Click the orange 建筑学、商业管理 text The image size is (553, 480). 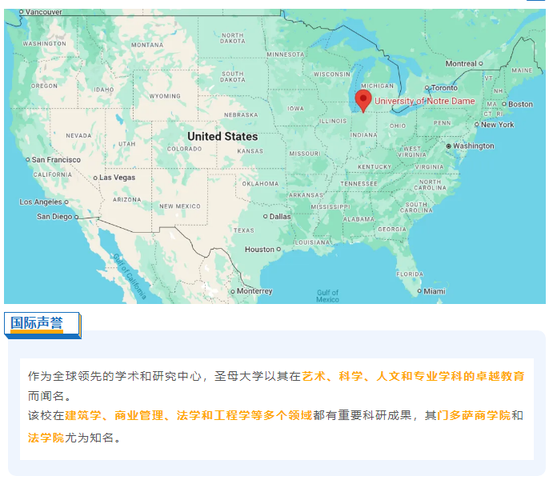click(114, 415)
